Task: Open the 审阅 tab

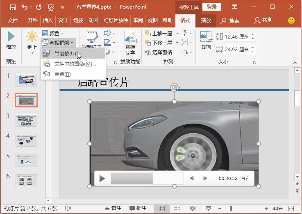Action: [x=138, y=20]
